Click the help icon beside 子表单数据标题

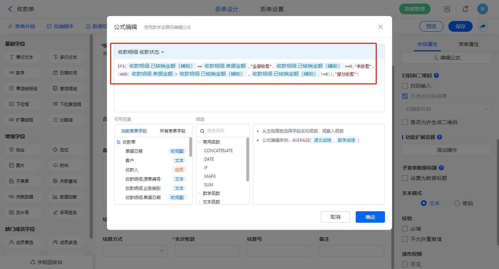[441, 168]
